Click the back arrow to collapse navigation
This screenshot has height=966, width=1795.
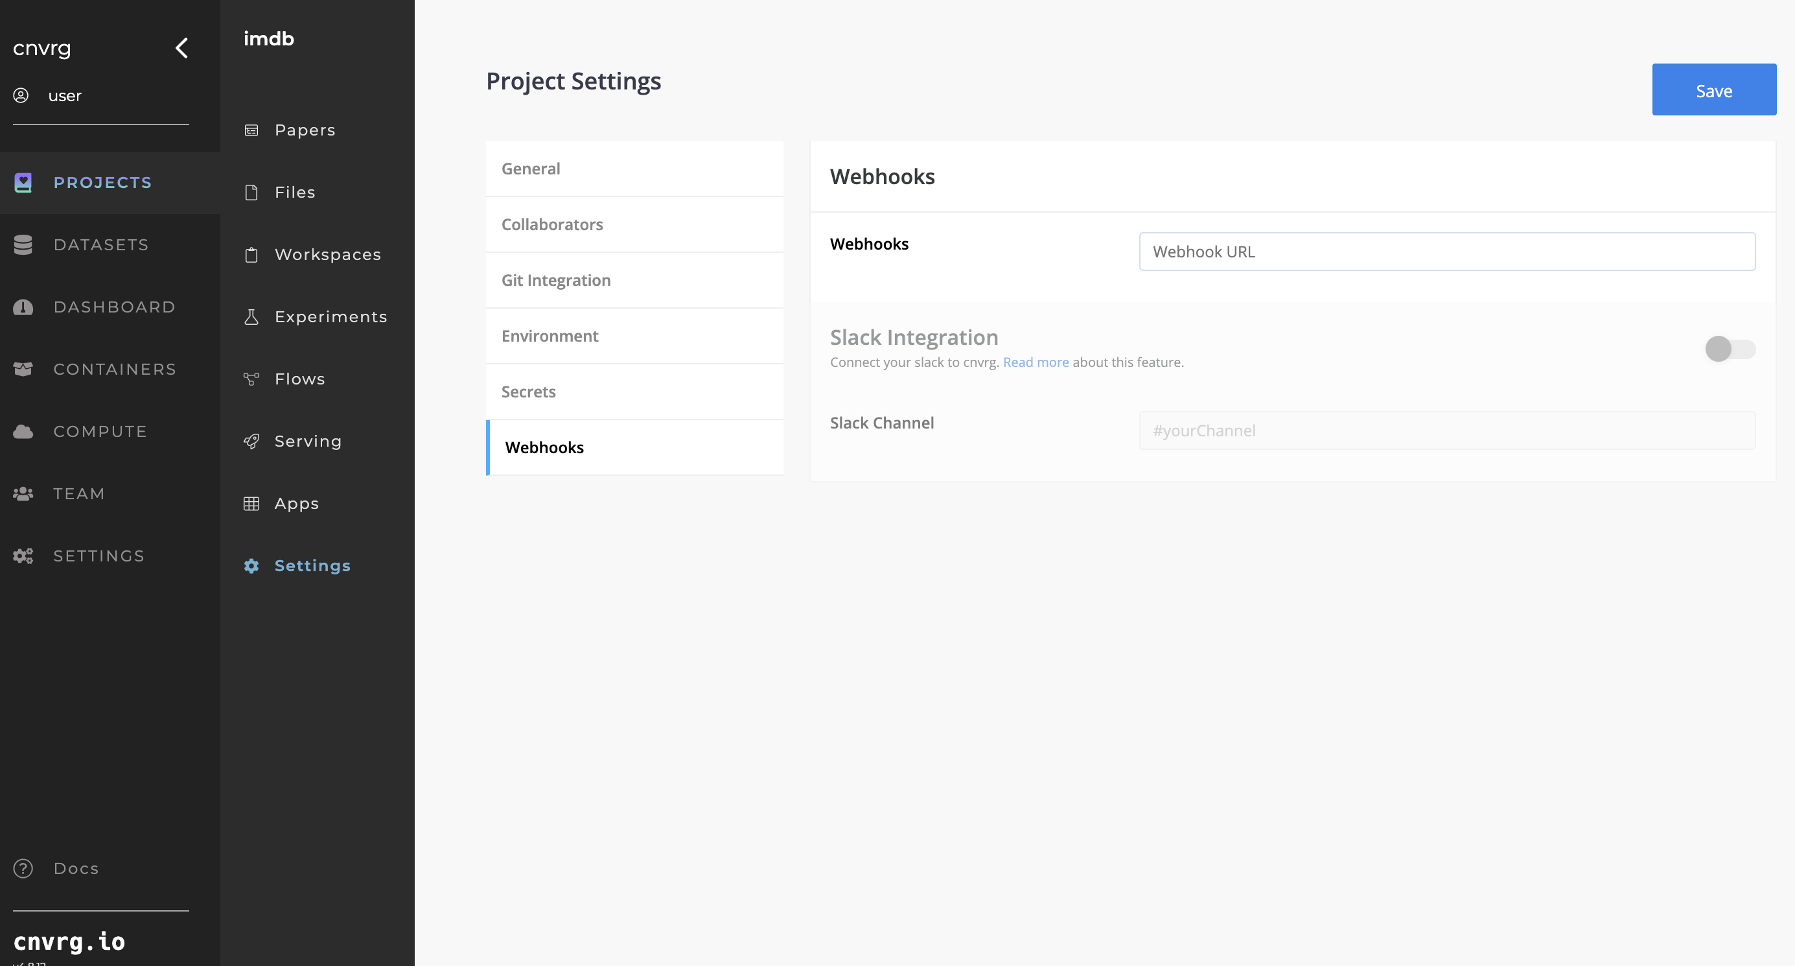[181, 47]
